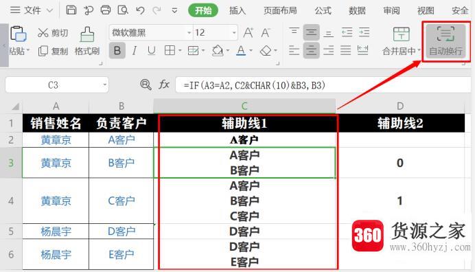Click the increase indent icon
Screen dimensions: 475x272
tap(364, 32)
